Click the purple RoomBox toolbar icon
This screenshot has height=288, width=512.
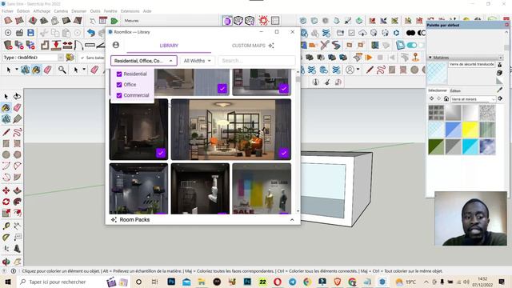227,21
